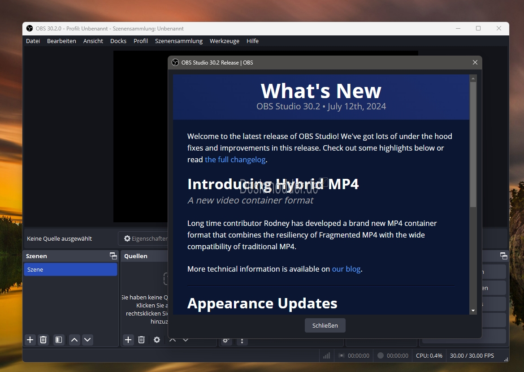Viewport: 524px width, 372px height.
Task: Click the "CPU: 0.4%" status entry
Action: [429, 355]
